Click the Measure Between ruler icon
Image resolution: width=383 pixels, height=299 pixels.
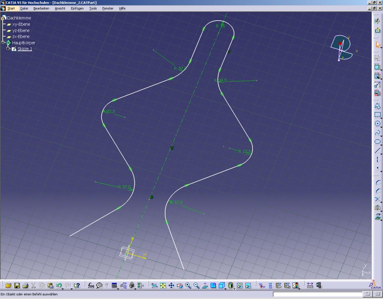(x=310, y=285)
